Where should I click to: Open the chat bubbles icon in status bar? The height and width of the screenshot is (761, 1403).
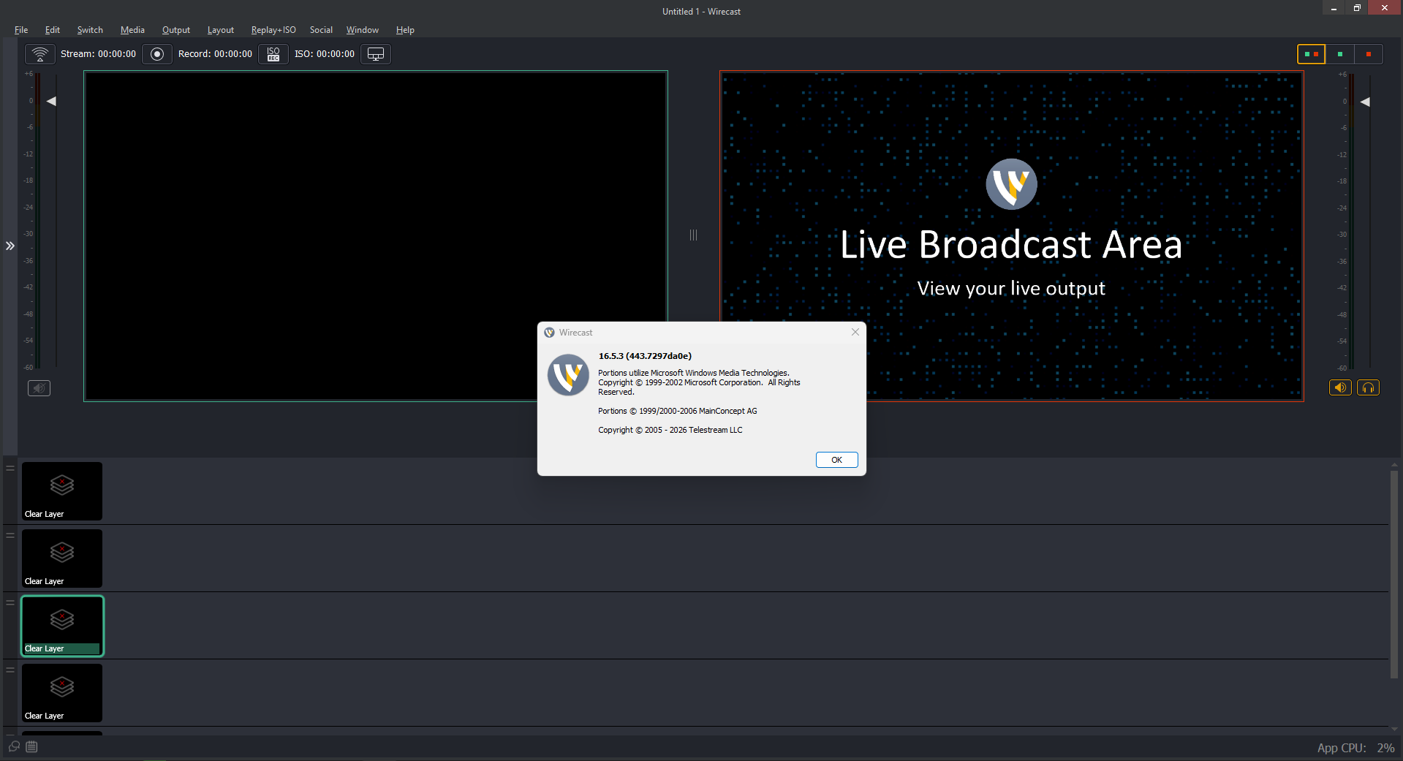[14, 746]
